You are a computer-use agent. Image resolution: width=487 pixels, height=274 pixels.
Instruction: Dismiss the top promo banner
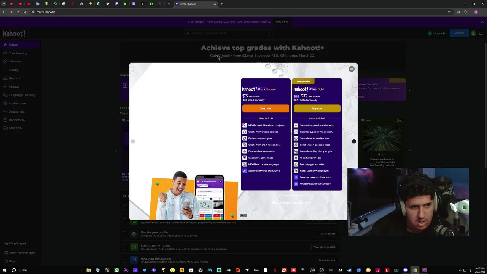(x=482, y=22)
